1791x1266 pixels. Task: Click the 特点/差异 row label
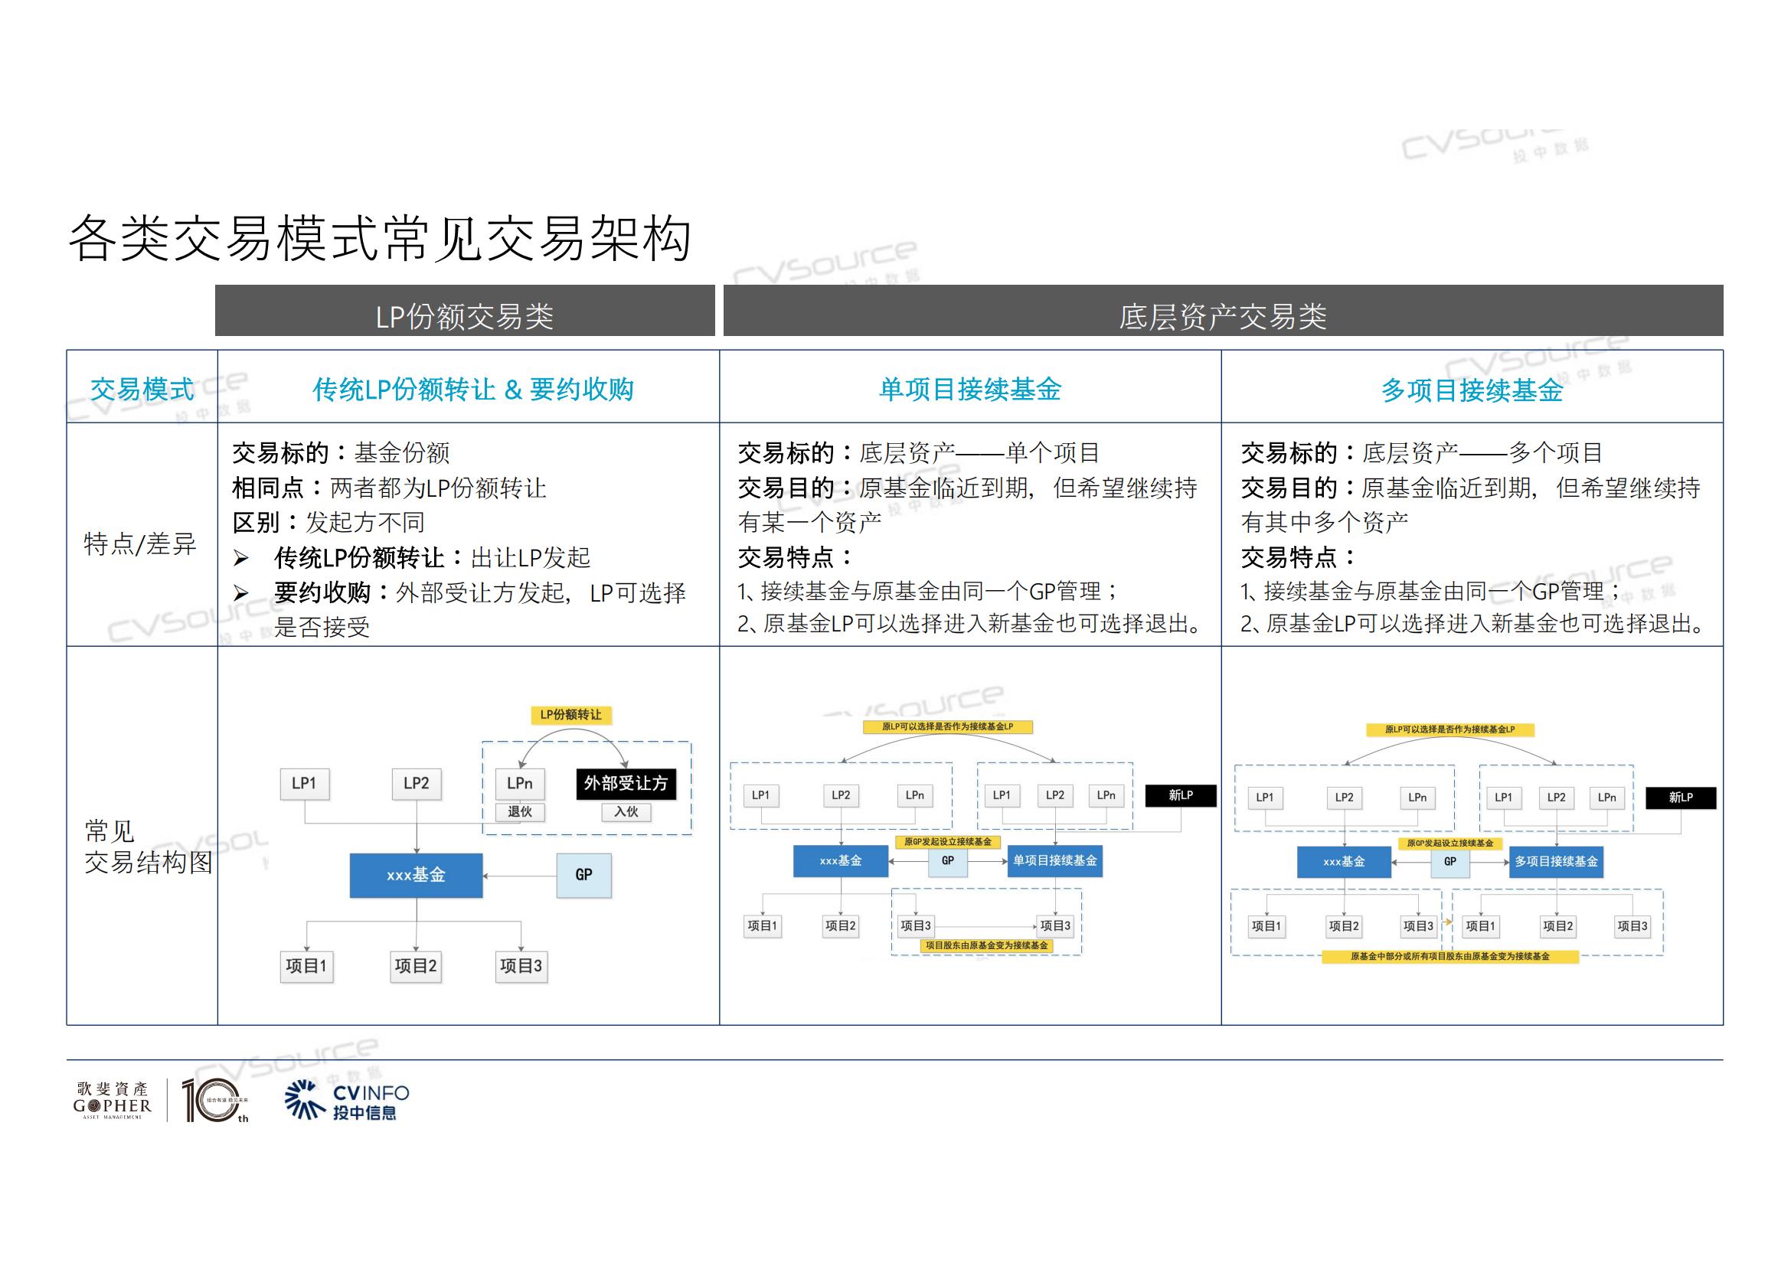(x=140, y=543)
